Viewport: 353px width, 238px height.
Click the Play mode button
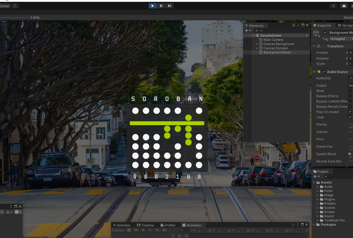click(x=152, y=6)
